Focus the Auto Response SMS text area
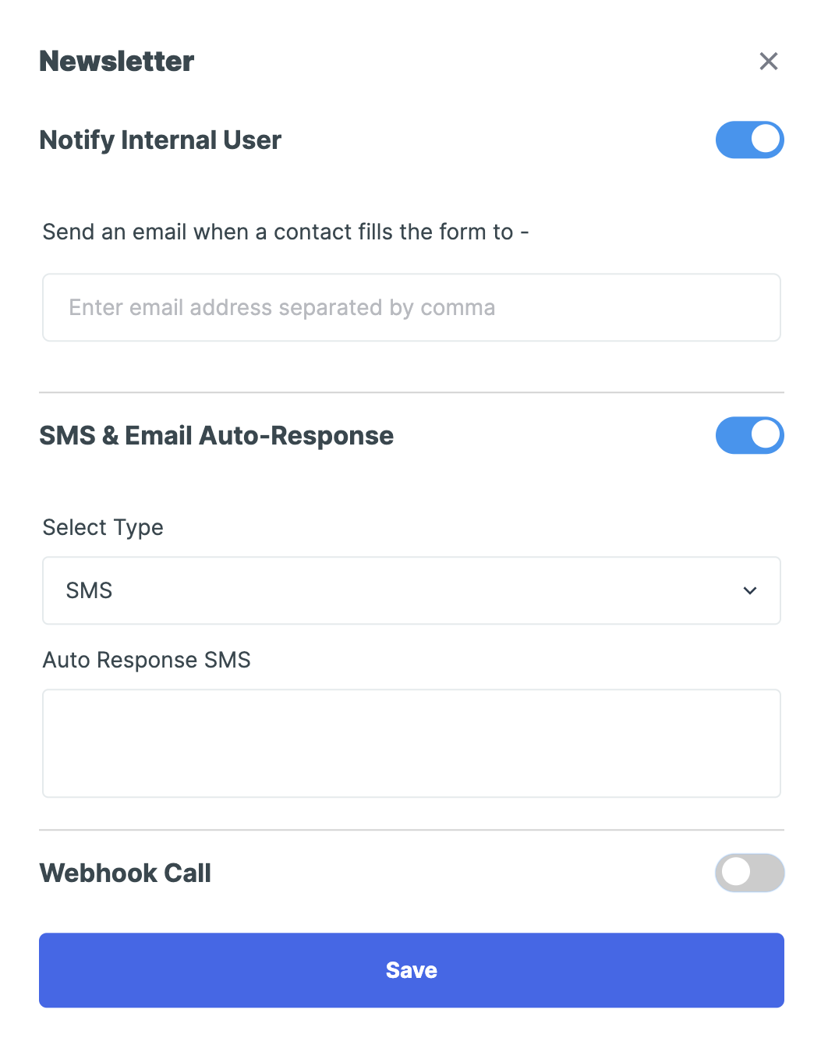828x1045 pixels. [x=412, y=743]
